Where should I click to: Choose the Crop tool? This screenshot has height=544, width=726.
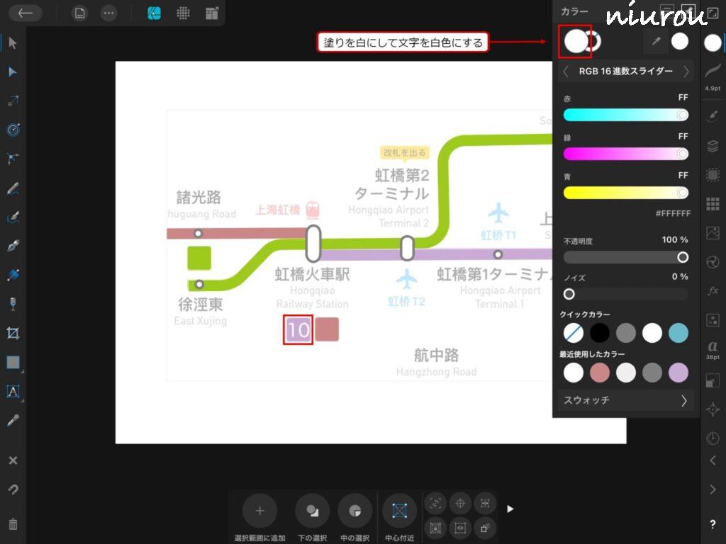13,333
